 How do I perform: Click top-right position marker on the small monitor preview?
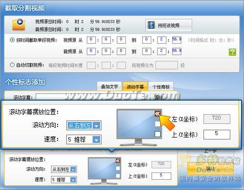pos(118,161)
